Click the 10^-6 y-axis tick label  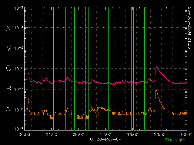(19, 69)
